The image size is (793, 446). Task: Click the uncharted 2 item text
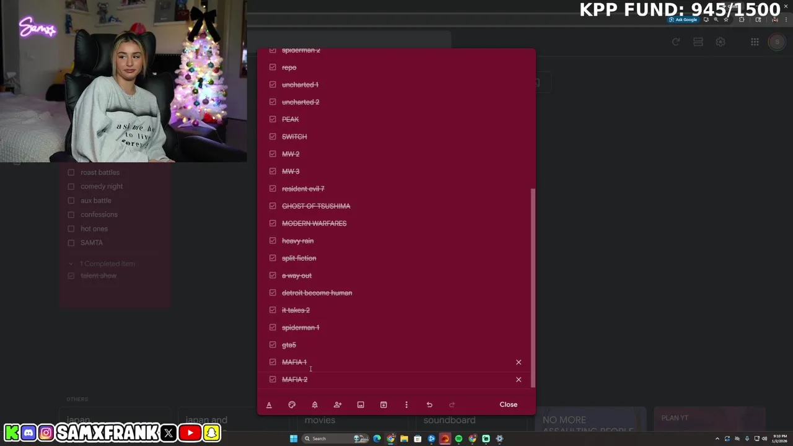tap(300, 102)
